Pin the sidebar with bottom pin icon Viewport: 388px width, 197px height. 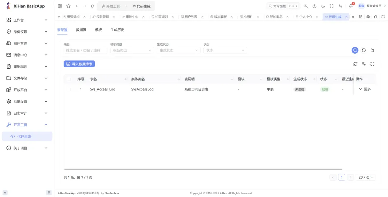(49, 193)
